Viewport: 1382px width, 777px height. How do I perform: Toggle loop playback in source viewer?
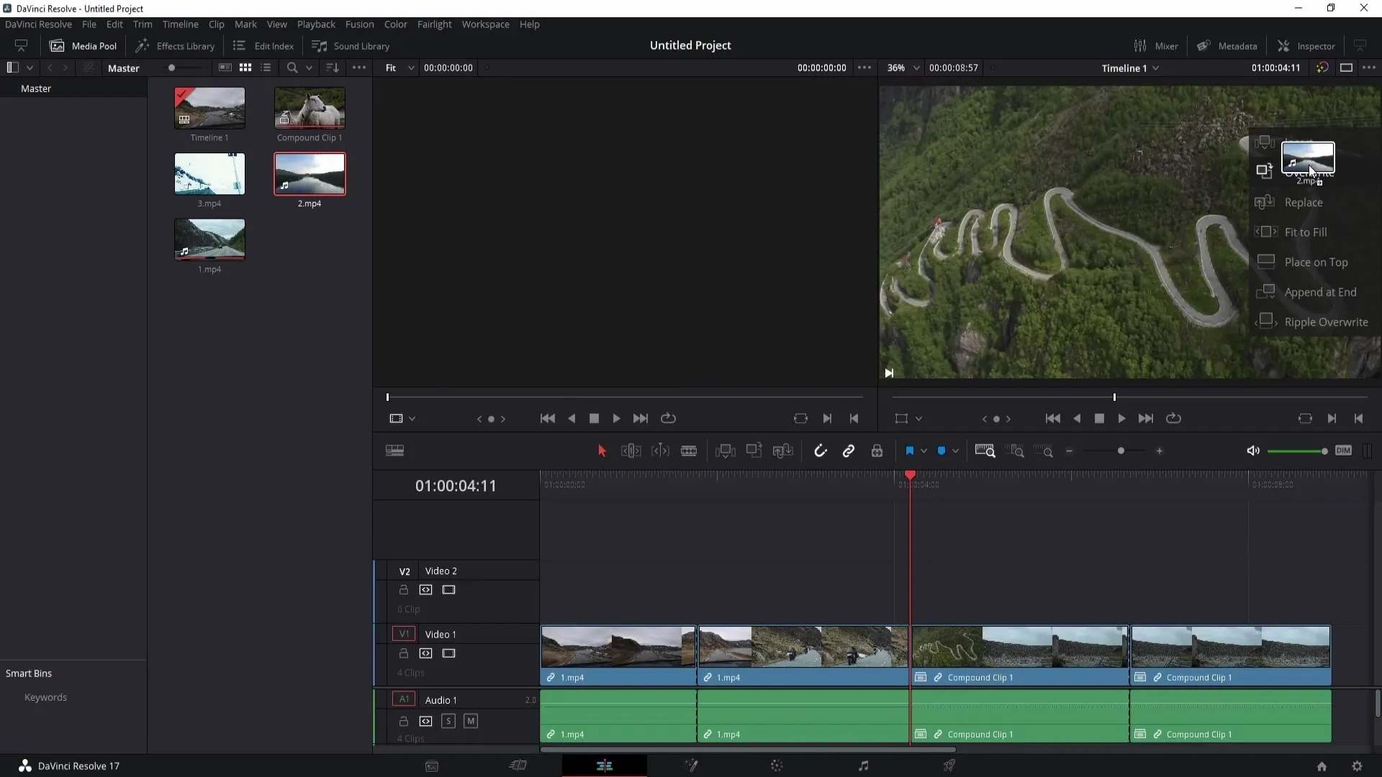tap(668, 418)
